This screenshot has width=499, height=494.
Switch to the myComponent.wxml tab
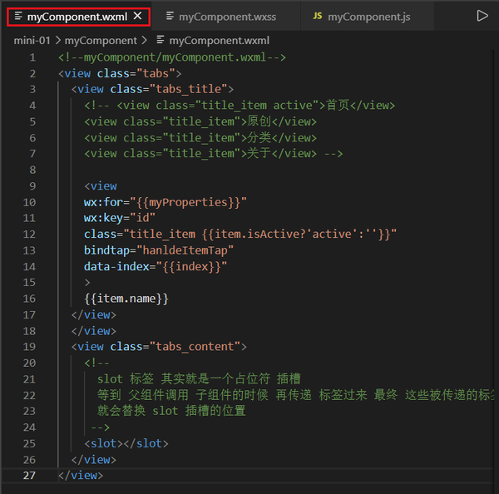77,17
